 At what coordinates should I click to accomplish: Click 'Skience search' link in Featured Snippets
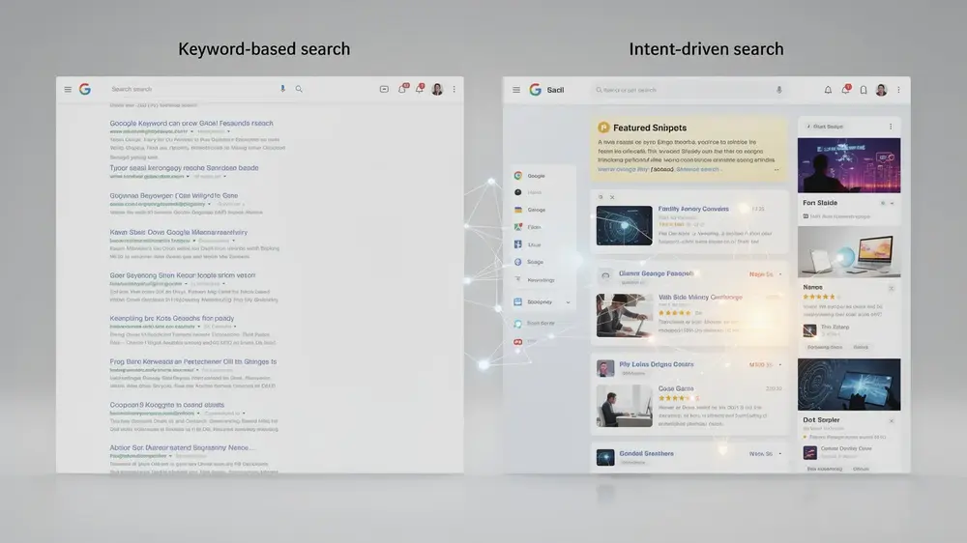pos(697,169)
